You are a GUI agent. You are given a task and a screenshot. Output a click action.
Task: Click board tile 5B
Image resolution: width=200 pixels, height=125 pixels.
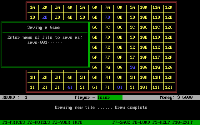(82, 17)
